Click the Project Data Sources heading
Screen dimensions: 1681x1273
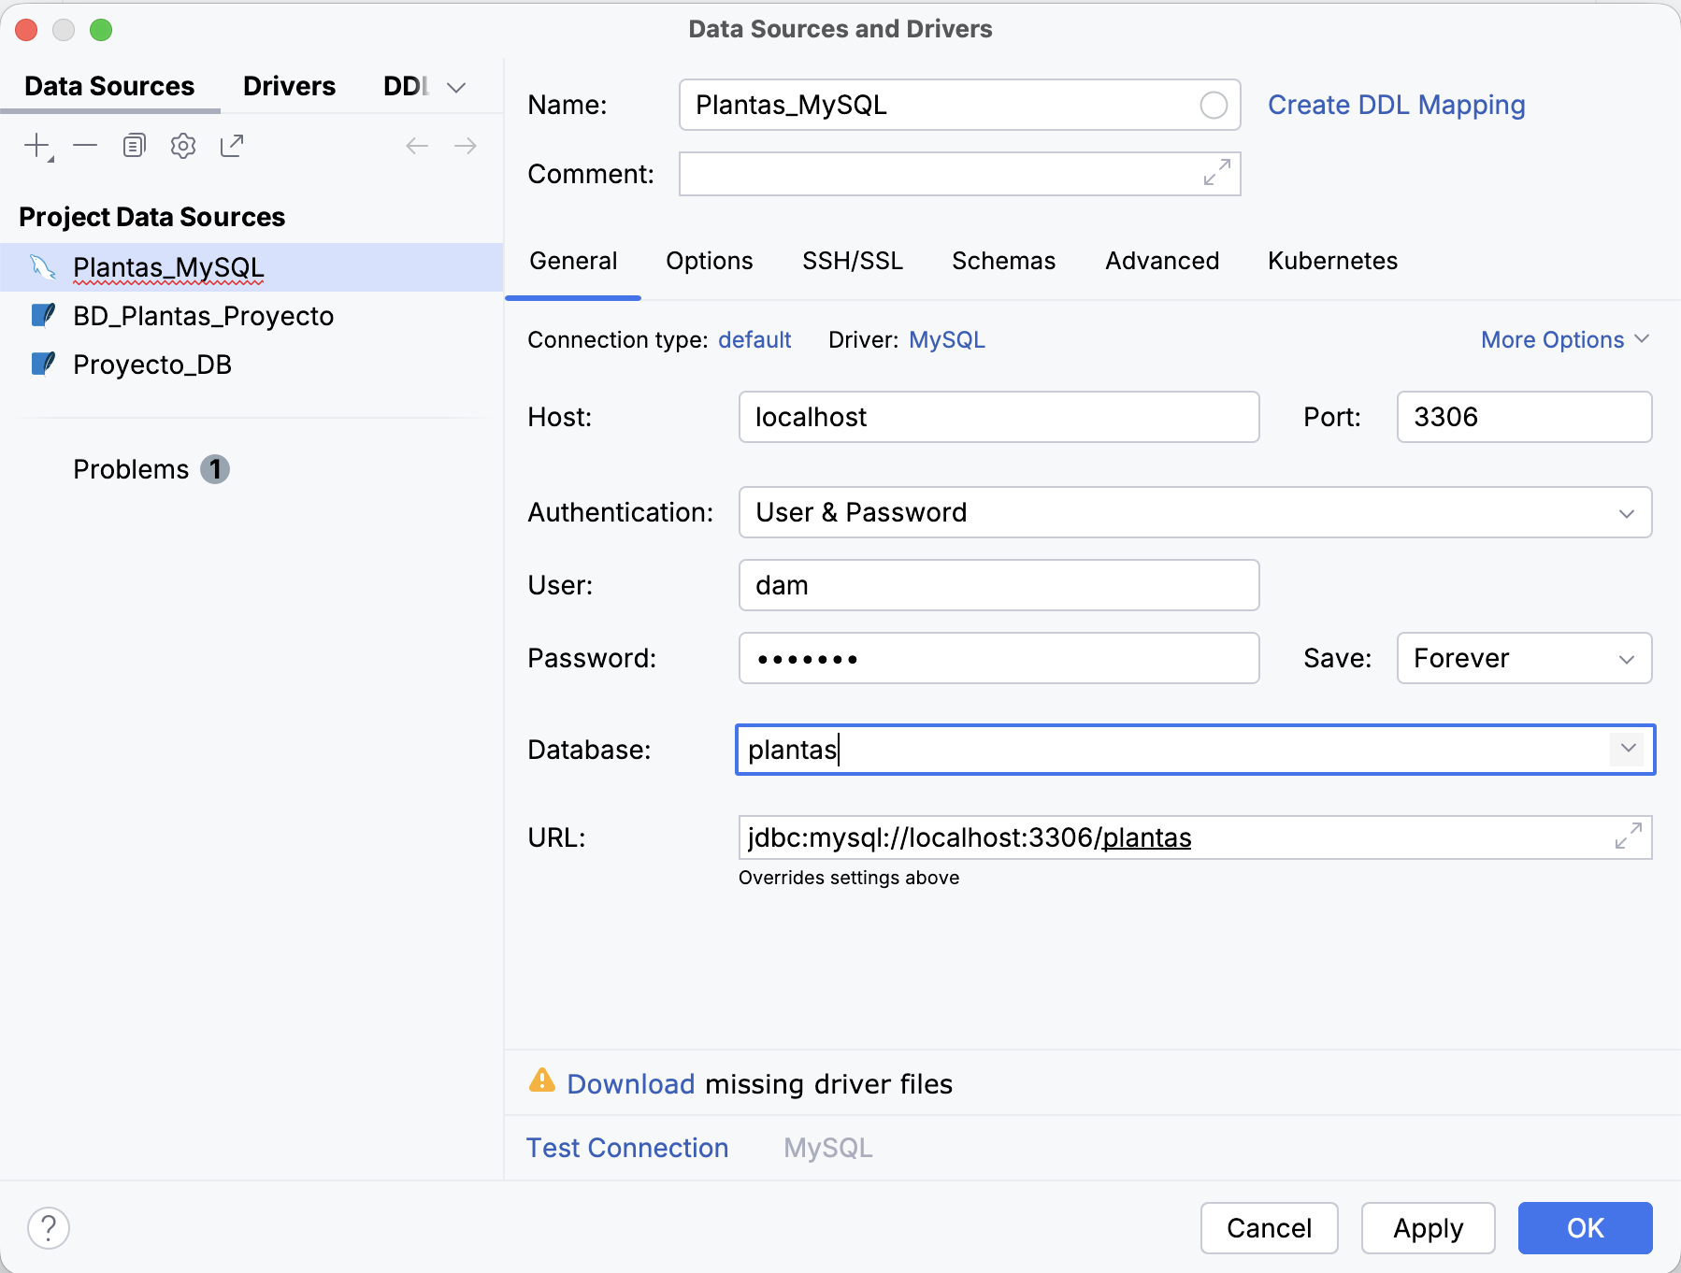151,217
